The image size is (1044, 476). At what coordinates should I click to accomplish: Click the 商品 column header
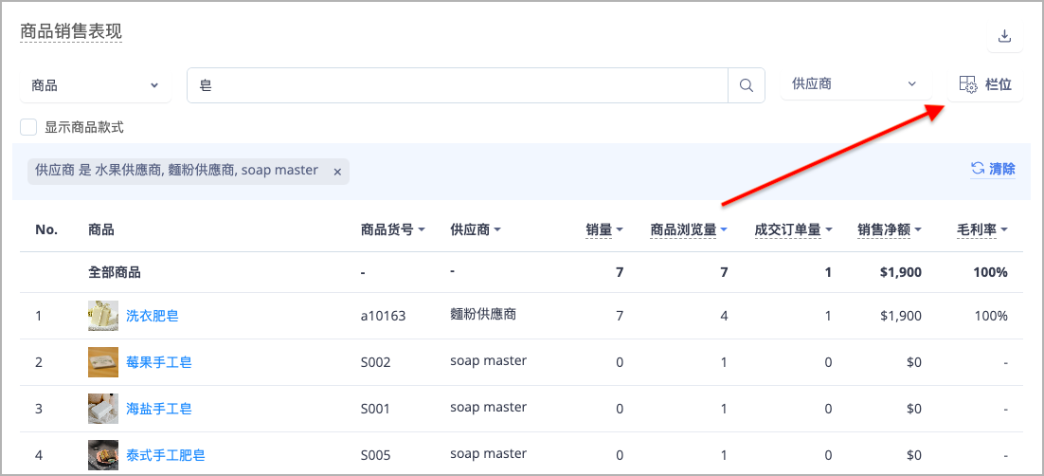100,230
